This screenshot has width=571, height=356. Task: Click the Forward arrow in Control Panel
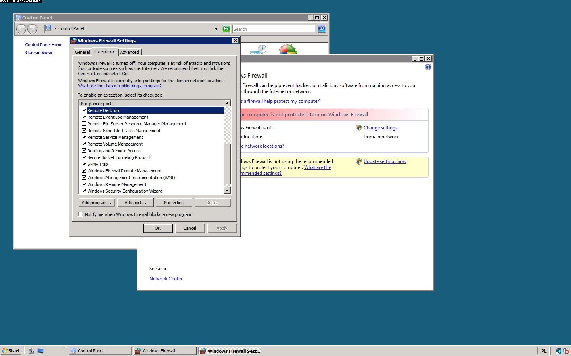tap(33, 29)
